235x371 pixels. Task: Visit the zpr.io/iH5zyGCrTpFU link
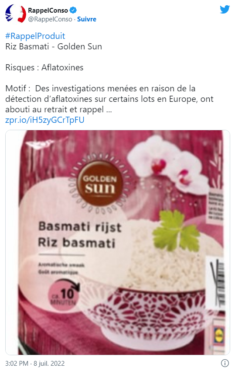(44, 120)
